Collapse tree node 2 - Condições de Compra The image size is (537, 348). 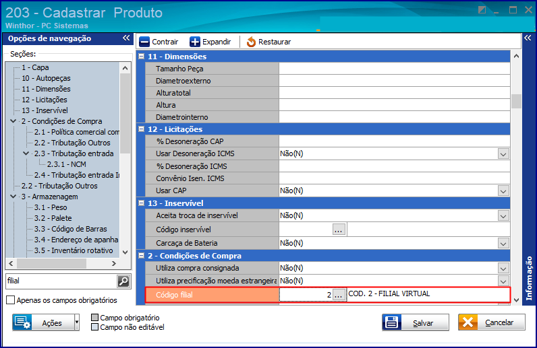[13, 121]
